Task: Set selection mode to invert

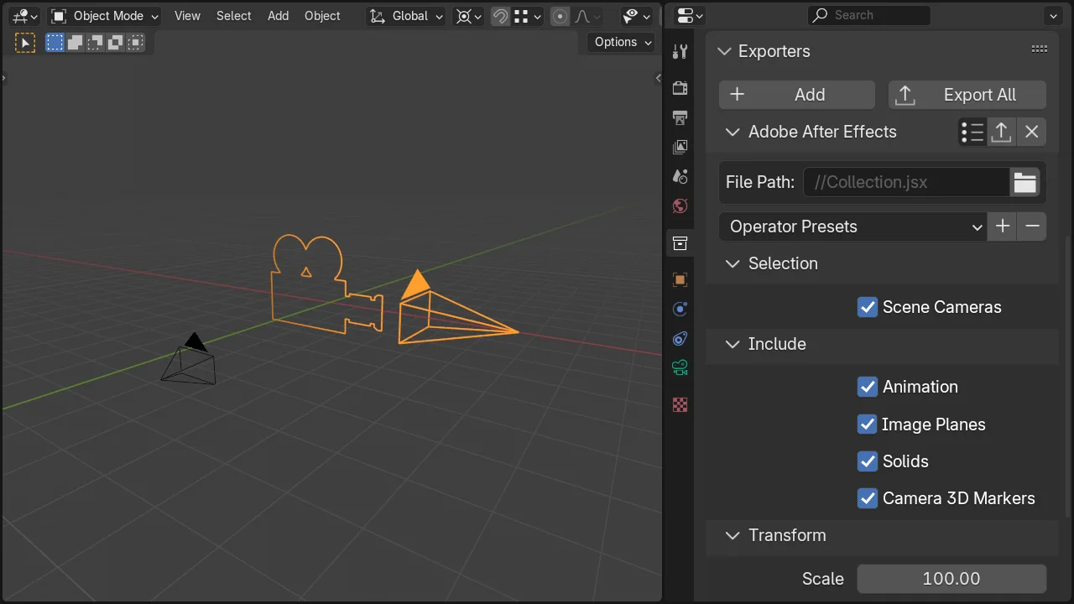Action: [116, 43]
